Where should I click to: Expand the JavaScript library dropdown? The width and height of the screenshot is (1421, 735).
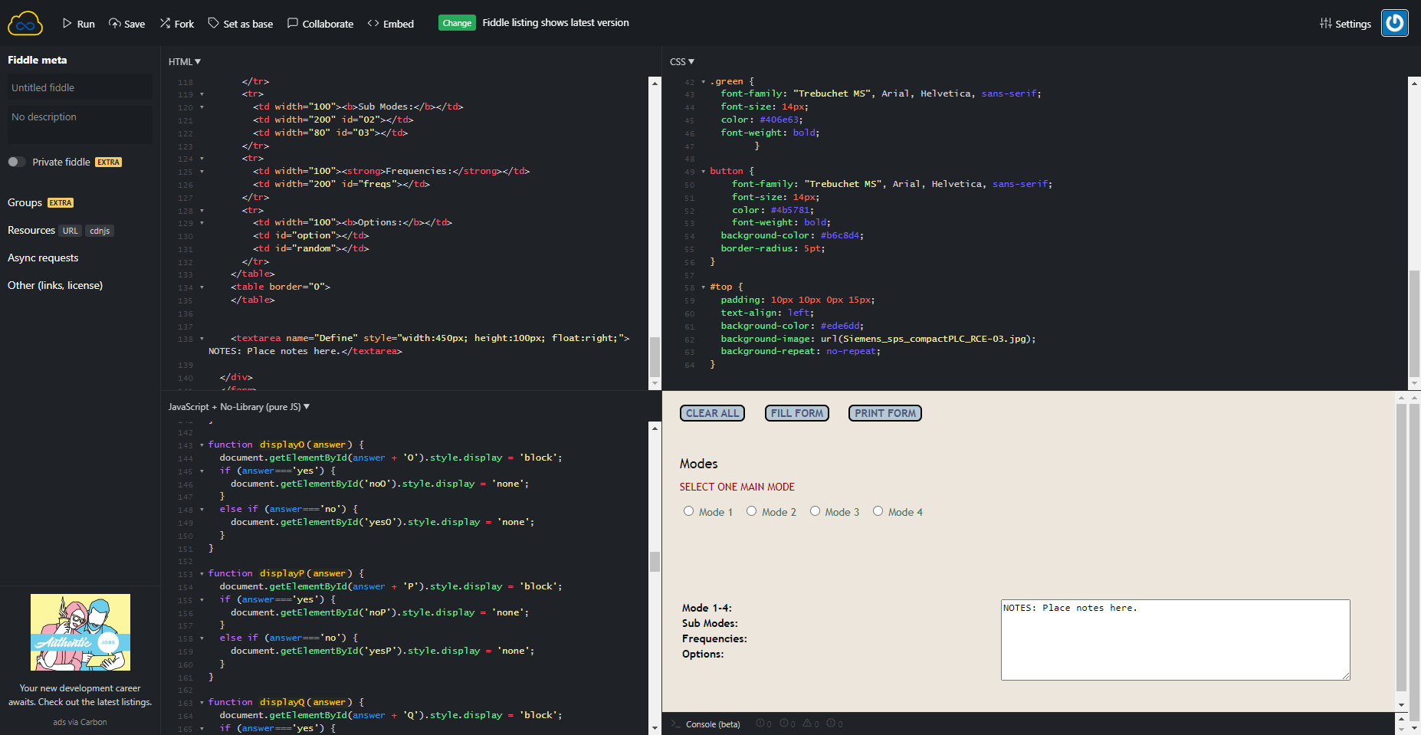coord(239,407)
